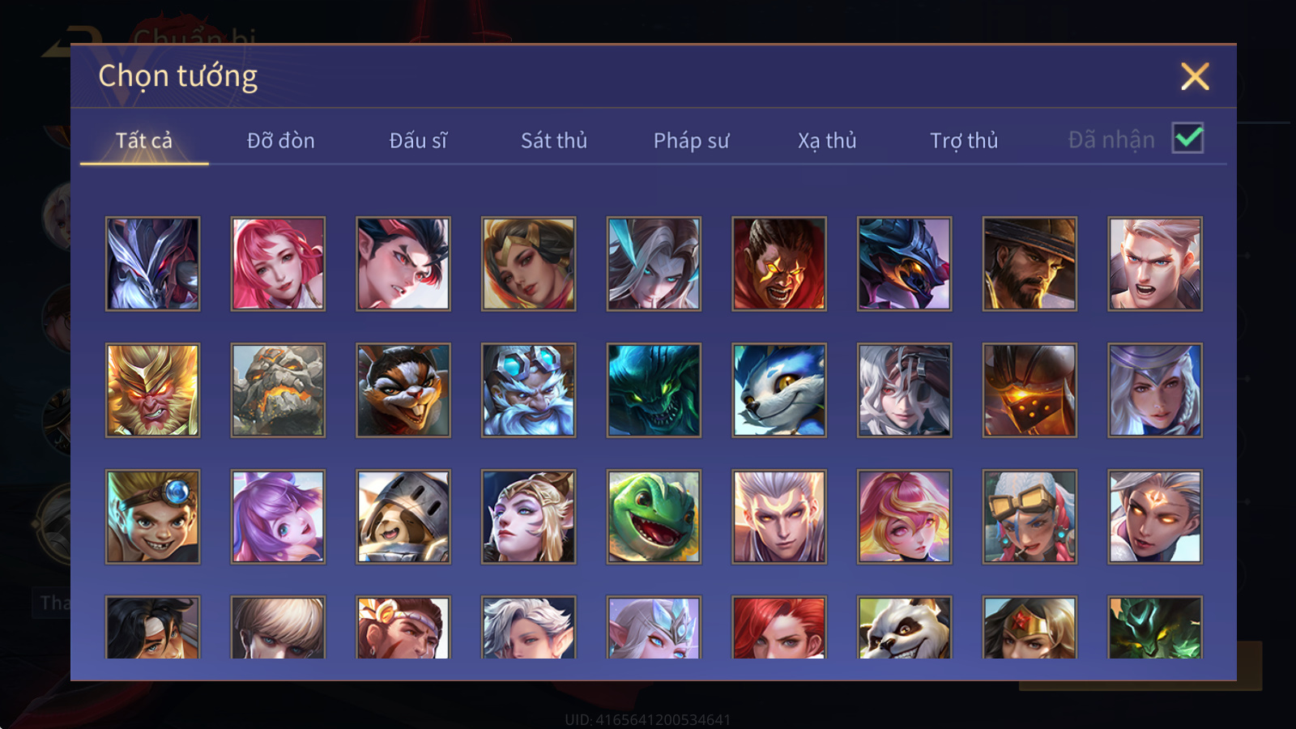Choose the green chameleon hero portrait
The width and height of the screenshot is (1296, 729).
tap(654, 516)
